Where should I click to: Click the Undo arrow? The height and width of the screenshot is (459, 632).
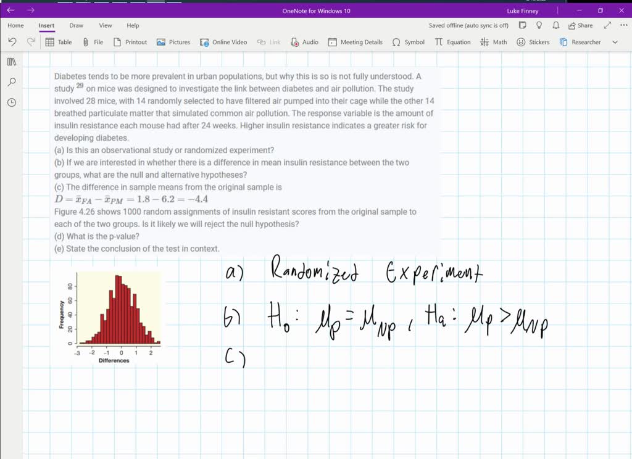pyautogui.click(x=12, y=42)
